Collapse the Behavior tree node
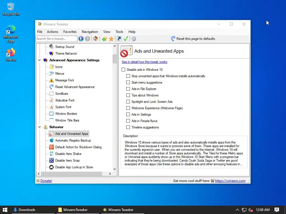This screenshot has width=286, height=214. 39,127
